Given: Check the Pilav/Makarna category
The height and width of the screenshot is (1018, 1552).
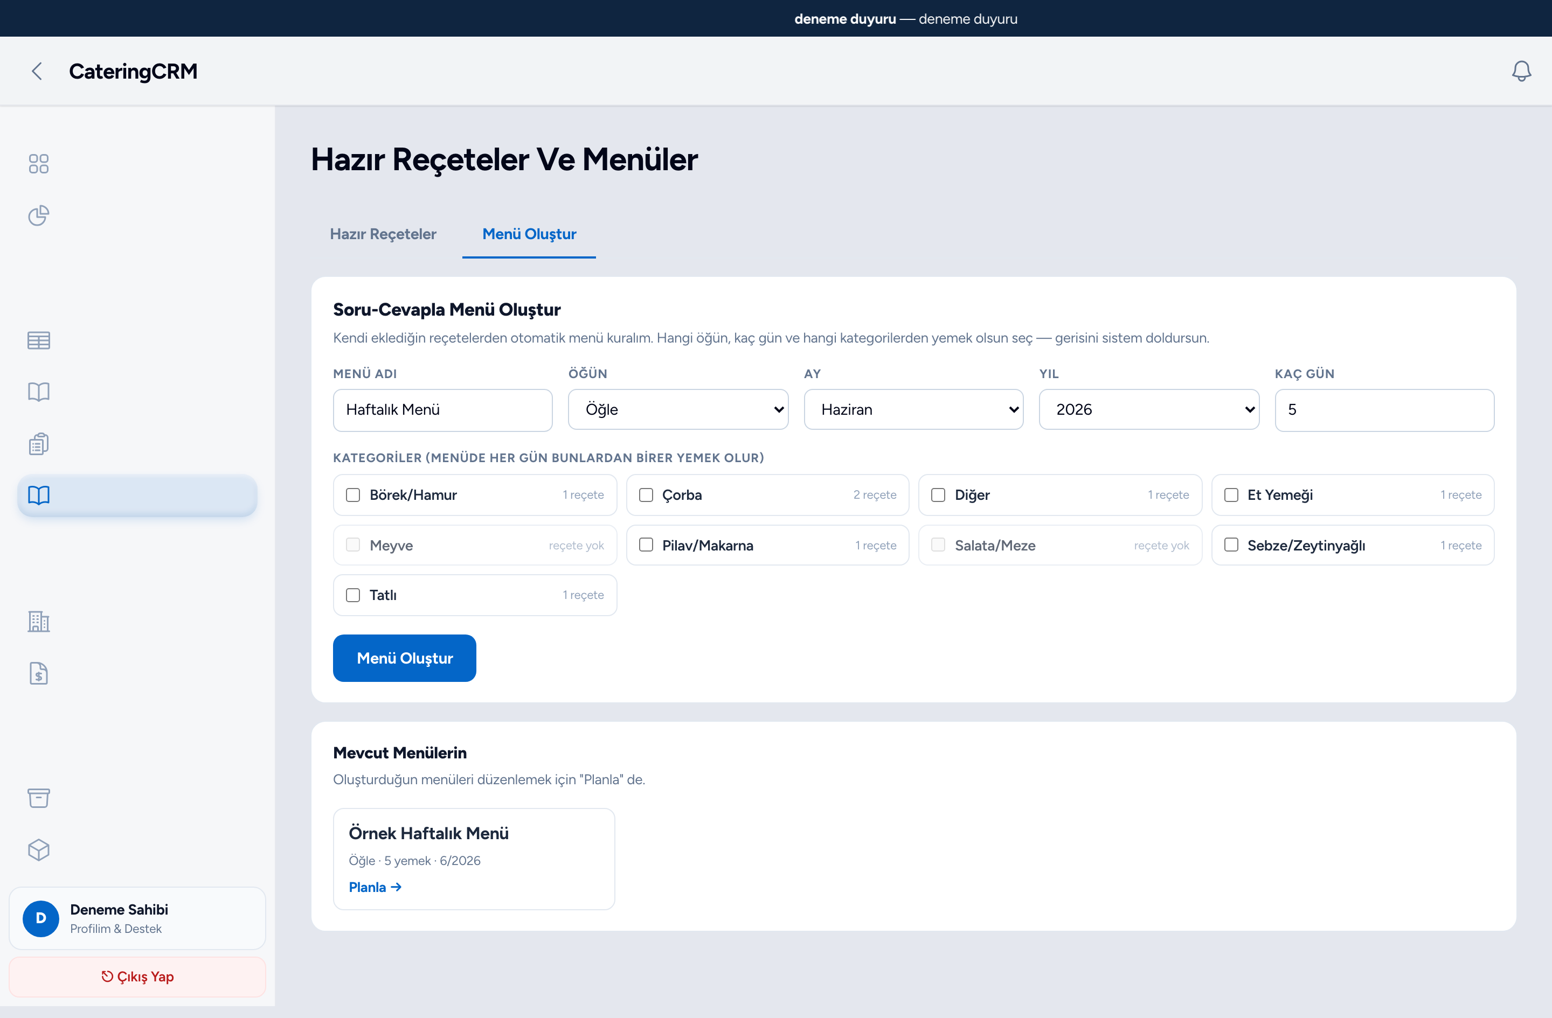Looking at the screenshot, I should pos(646,545).
